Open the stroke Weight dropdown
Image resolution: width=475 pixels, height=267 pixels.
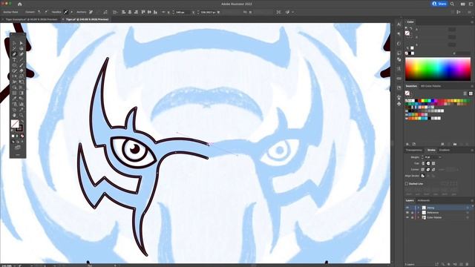[440, 157]
